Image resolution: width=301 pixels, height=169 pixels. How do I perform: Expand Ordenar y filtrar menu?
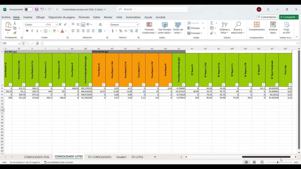coord(225,28)
